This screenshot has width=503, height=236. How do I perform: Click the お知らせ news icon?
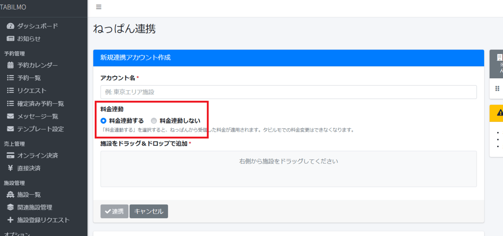[x=11, y=39]
